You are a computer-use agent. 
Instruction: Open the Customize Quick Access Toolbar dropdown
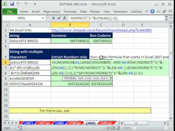pyautogui.click(x=35, y=4)
